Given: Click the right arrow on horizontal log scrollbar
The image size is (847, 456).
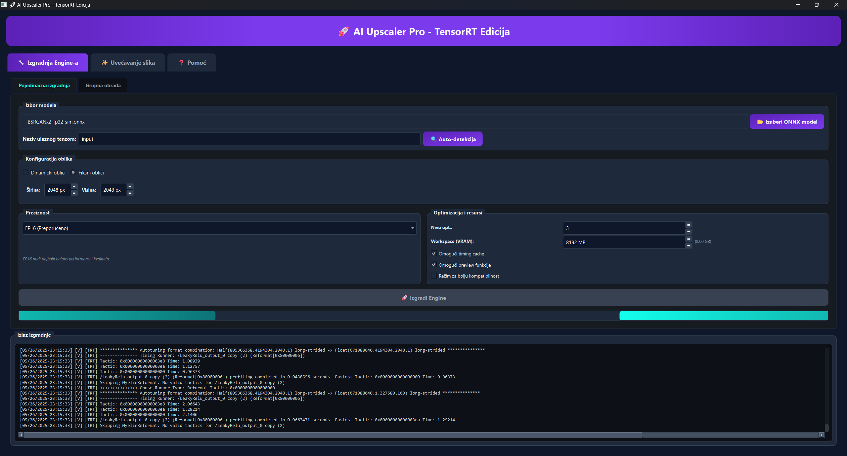Looking at the screenshot, I should pos(822,435).
